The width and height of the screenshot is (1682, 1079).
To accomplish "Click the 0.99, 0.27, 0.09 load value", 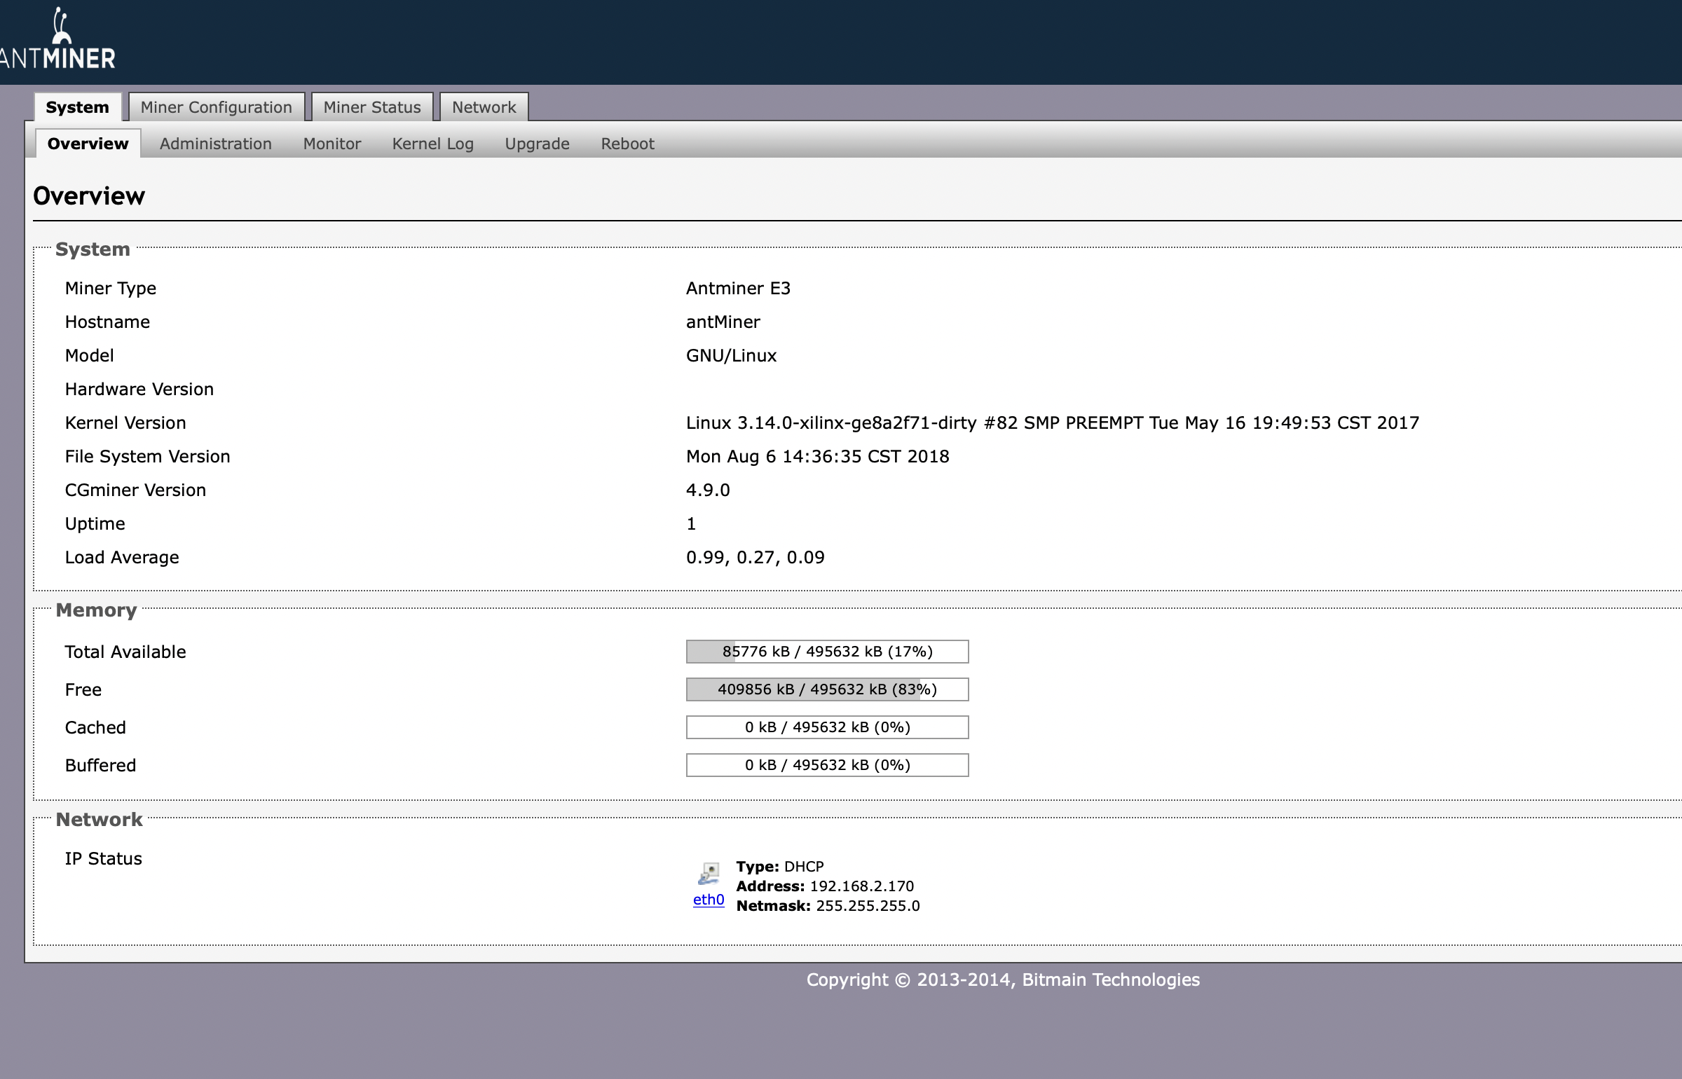I will click(755, 558).
